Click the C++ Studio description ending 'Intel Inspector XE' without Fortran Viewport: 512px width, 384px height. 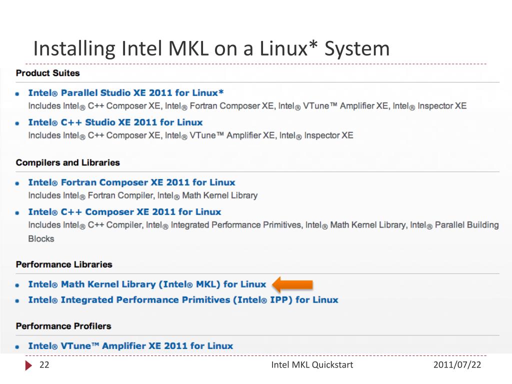click(190, 135)
